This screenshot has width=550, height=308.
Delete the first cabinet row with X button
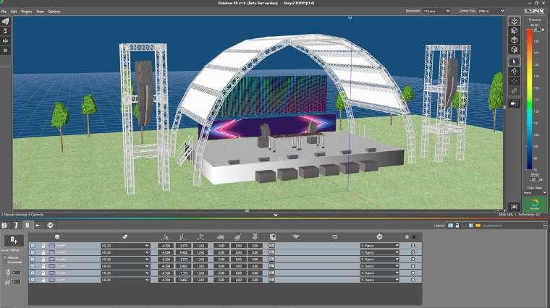point(413,246)
